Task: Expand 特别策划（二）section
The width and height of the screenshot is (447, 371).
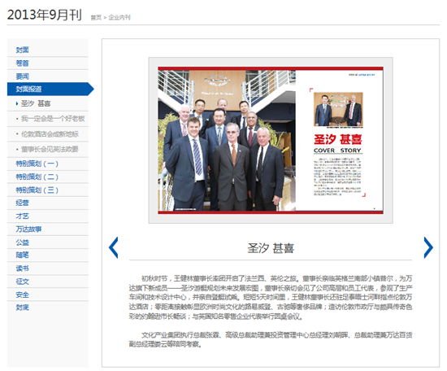Action: click(37, 177)
